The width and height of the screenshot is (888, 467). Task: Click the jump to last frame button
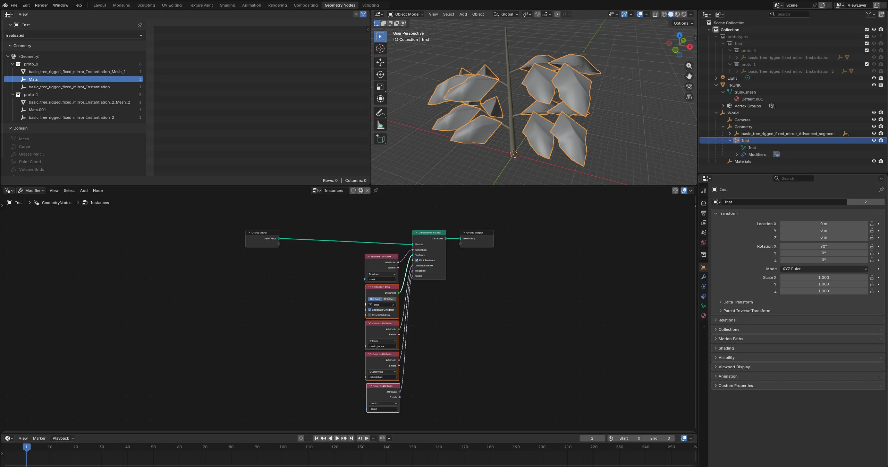[351, 438]
